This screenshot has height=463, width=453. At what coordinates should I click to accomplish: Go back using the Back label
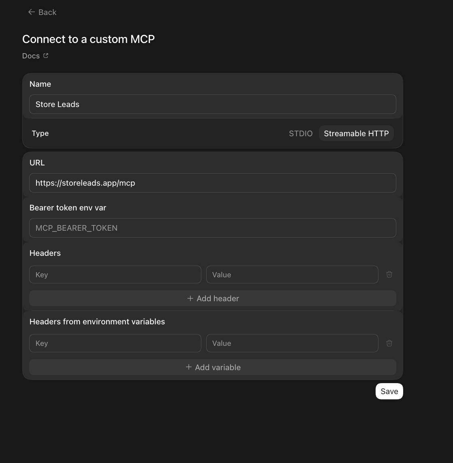coord(47,13)
